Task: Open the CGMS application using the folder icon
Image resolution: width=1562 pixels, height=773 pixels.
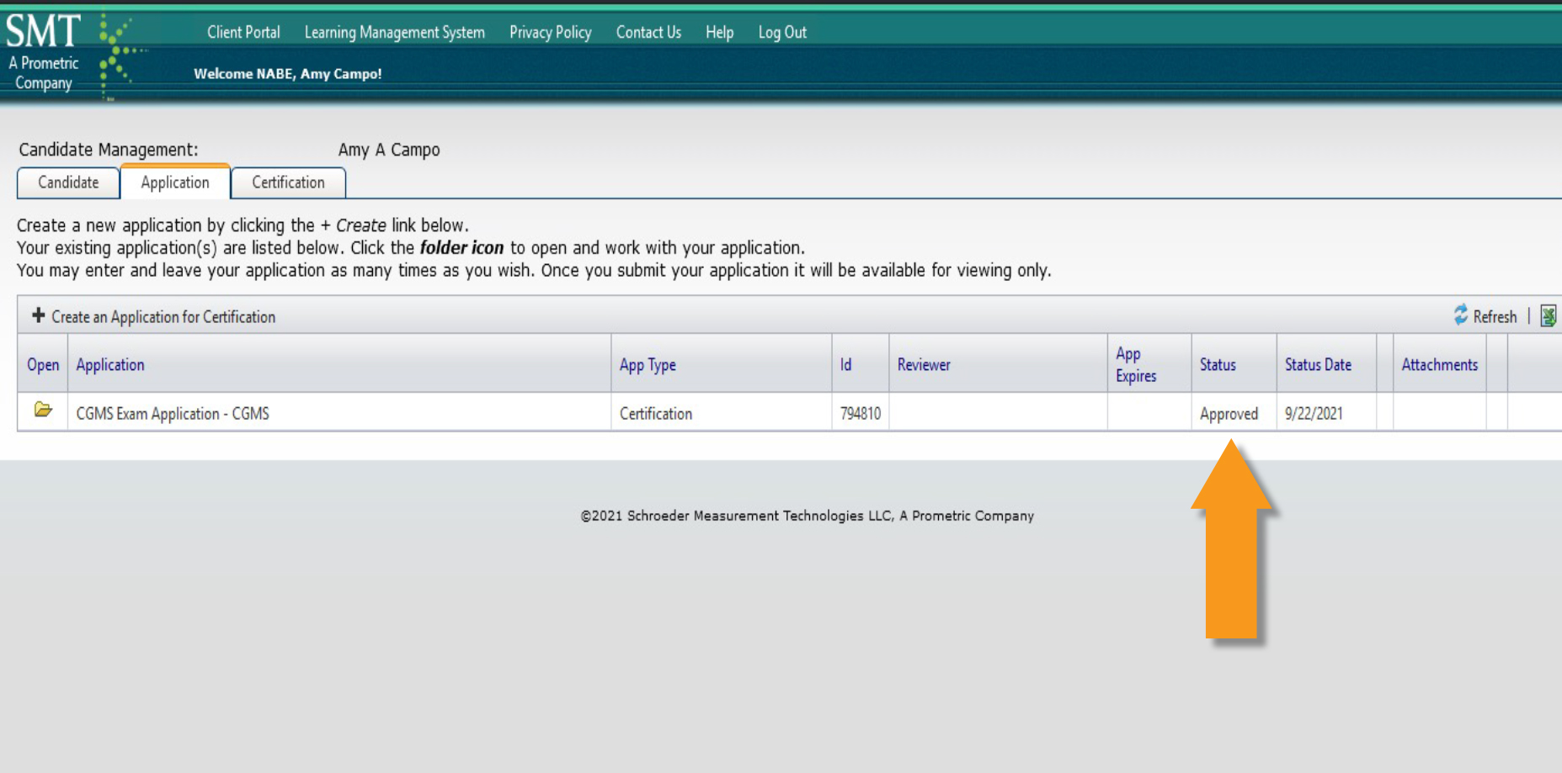Action: [42, 413]
